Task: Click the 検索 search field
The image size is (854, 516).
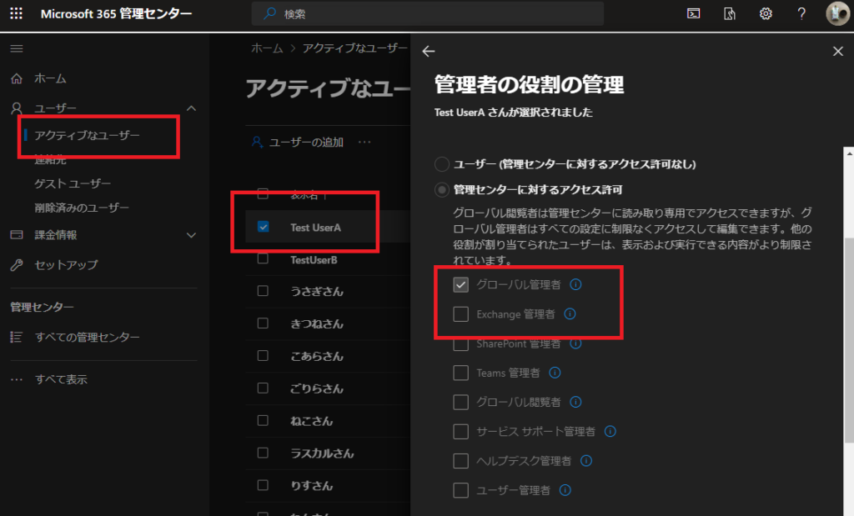Action: [x=428, y=13]
